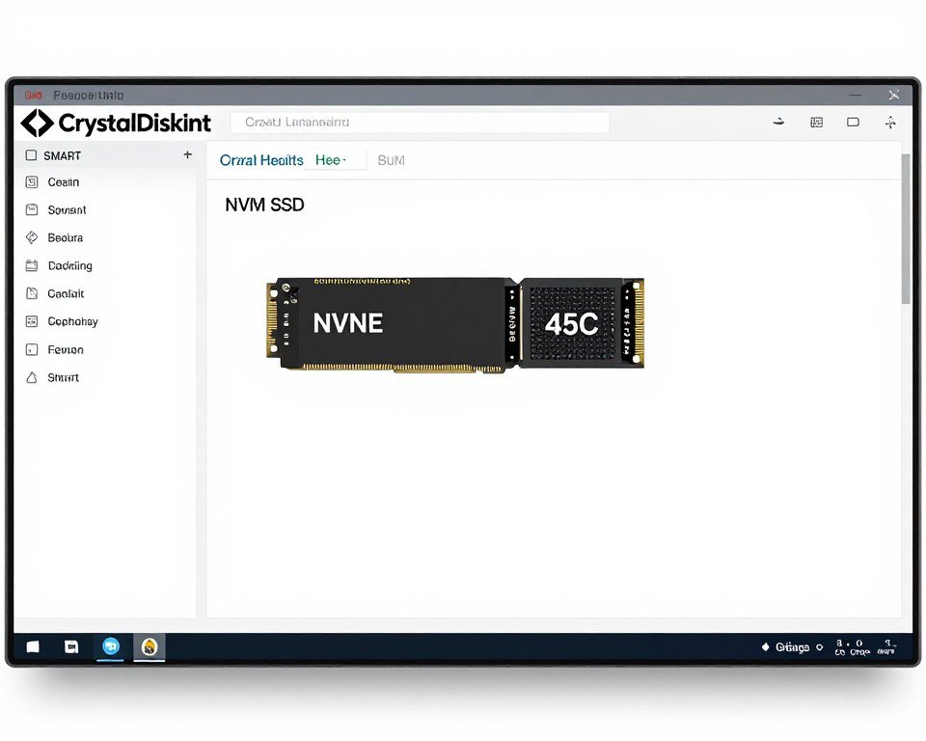Select the Beoura diamond icon in sidebar
This screenshot has width=926, height=741.
[x=30, y=237]
